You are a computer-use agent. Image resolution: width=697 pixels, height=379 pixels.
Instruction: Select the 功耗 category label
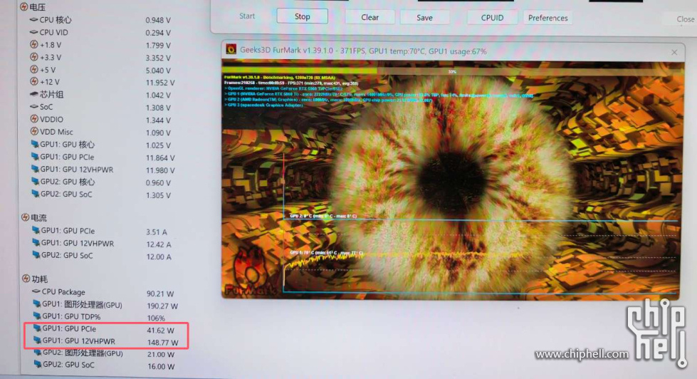coord(40,279)
